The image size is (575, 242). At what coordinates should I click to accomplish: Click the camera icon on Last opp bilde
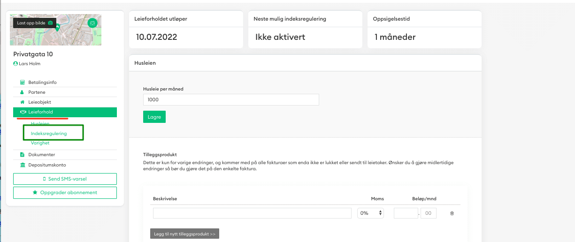(50, 23)
